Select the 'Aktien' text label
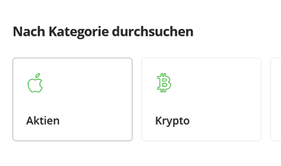The image size is (281, 166). [x=43, y=121]
